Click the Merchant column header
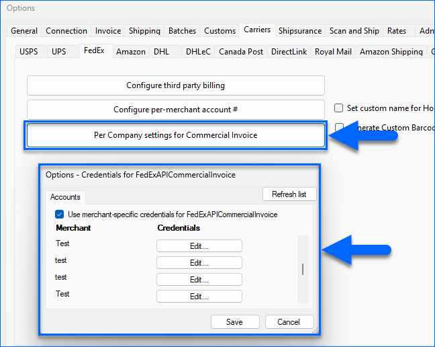The image size is (435, 347). pos(73,228)
